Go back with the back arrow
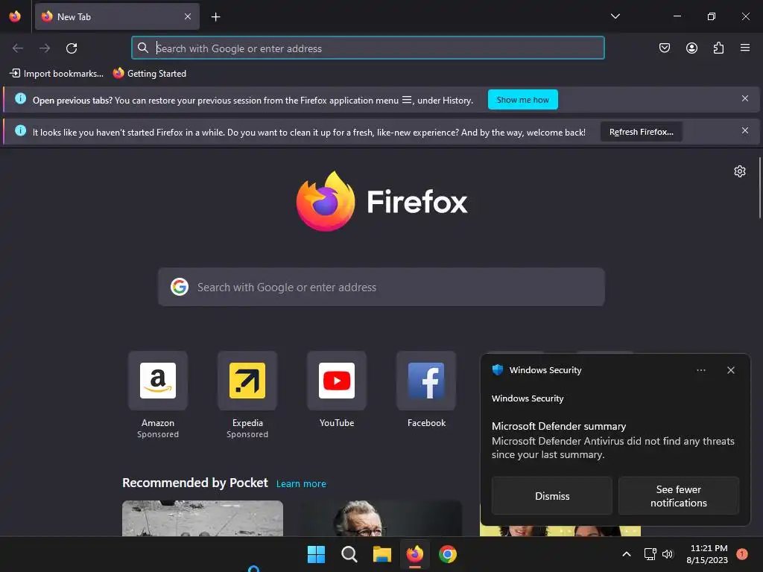The image size is (763, 572). point(18,48)
